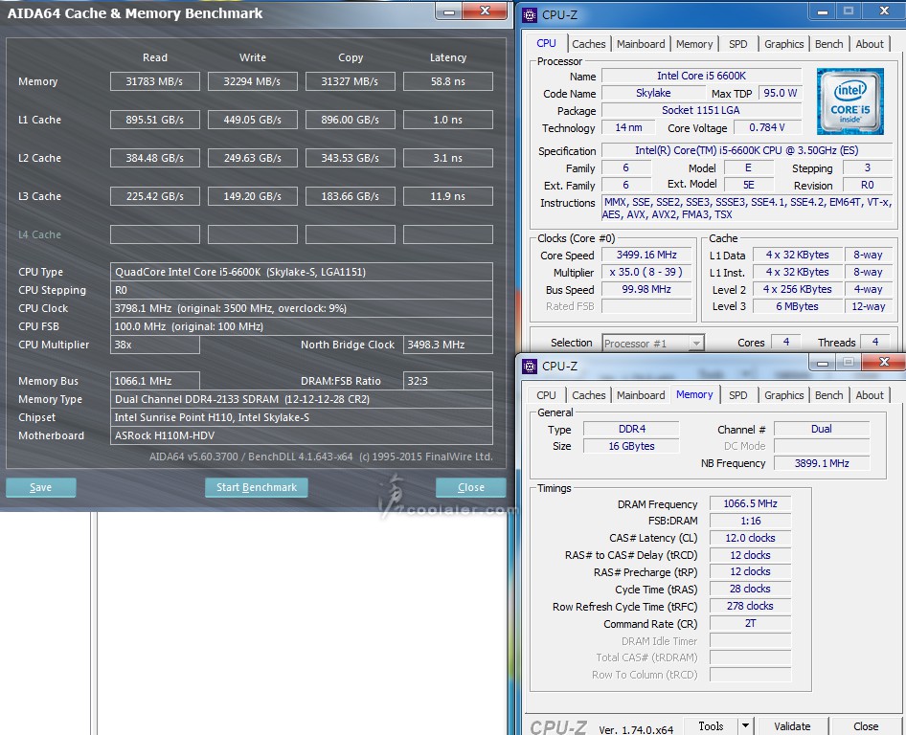Click Multiplier value x 35.0 ( 8 - 39 )
The width and height of the screenshot is (906, 735).
[x=646, y=272]
